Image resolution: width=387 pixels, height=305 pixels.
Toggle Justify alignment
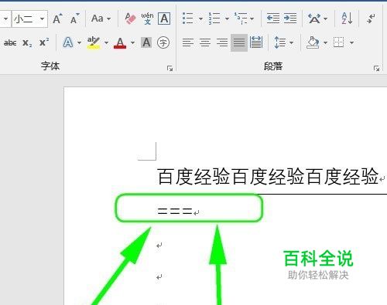[x=239, y=42]
